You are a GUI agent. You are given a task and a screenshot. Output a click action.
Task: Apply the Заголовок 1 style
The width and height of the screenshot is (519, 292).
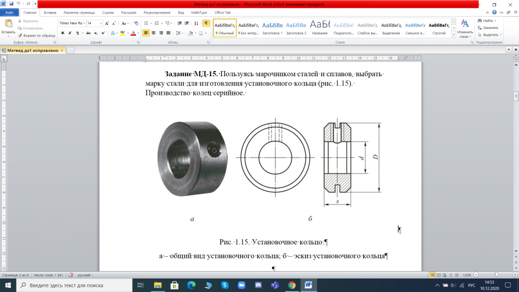272,28
